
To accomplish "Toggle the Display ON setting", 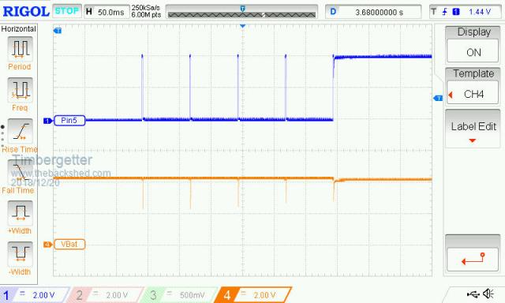I will 473,53.
